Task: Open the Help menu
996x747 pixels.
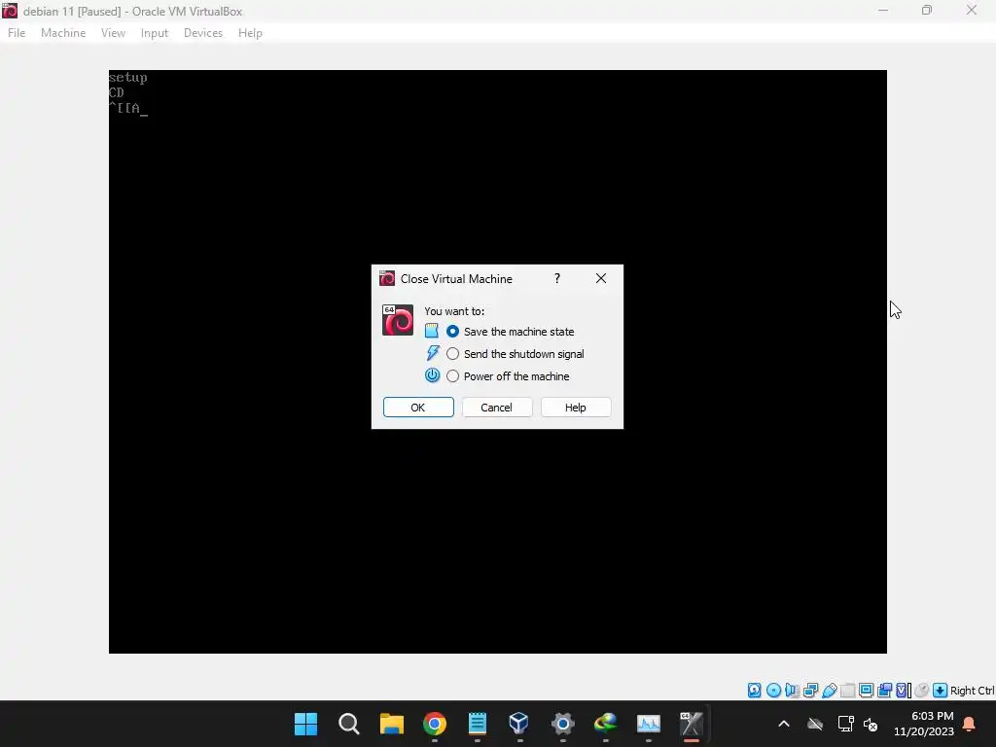Action: click(x=250, y=33)
